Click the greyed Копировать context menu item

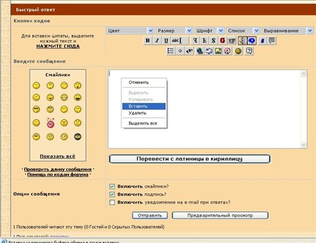pyautogui.click(x=144, y=100)
